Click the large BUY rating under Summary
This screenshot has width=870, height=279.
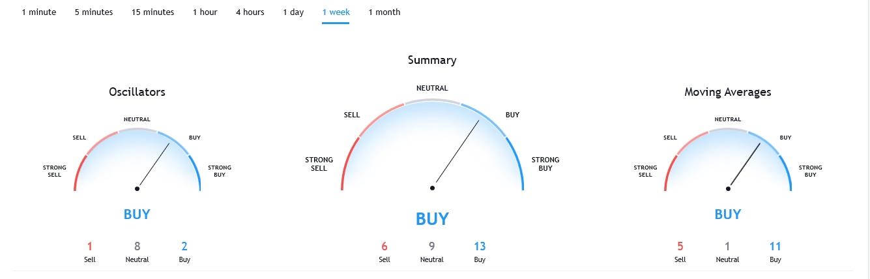pyautogui.click(x=432, y=218)
